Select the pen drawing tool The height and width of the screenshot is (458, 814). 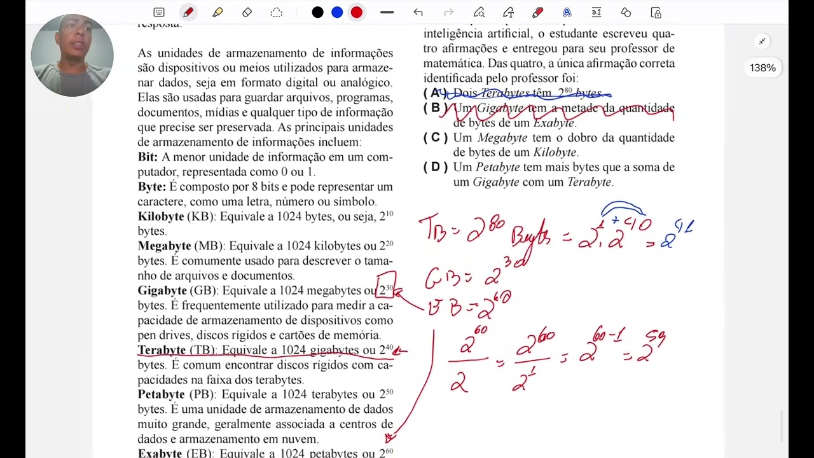(188, 12)
